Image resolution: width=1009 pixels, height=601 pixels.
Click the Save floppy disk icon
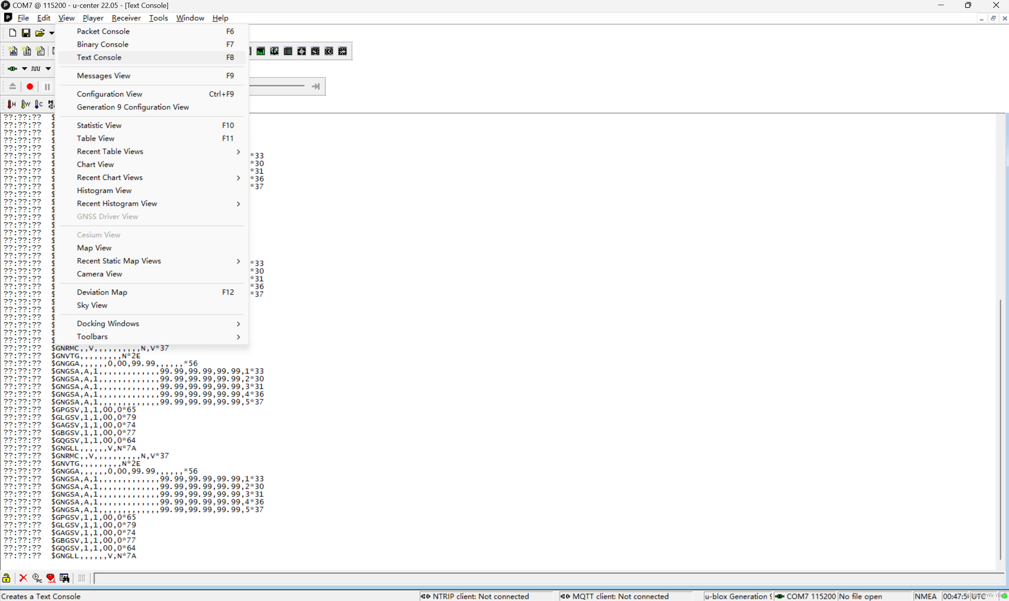(26, 33)
